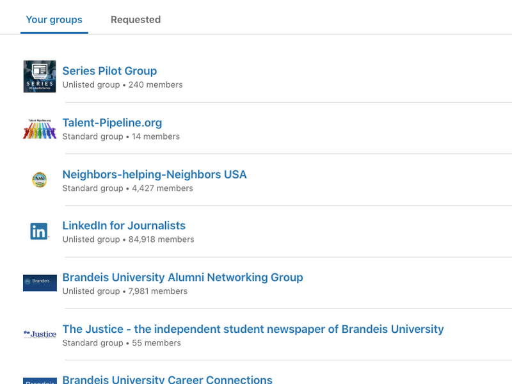Switch to the Your groups tab
Viewport: 512px width, 384px height.
tap(54, 20)
